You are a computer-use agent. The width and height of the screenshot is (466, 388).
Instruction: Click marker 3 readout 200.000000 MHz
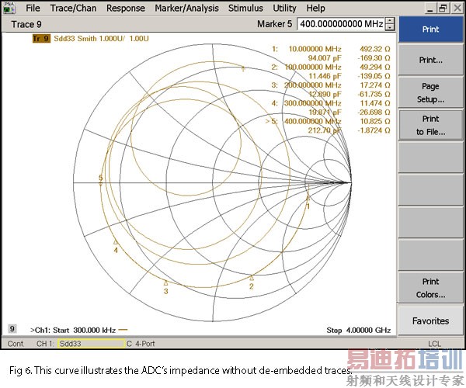[x=313, y=85]
